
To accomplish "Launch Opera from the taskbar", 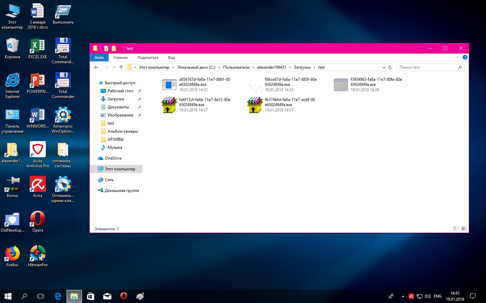I will [x=124, y=296].
